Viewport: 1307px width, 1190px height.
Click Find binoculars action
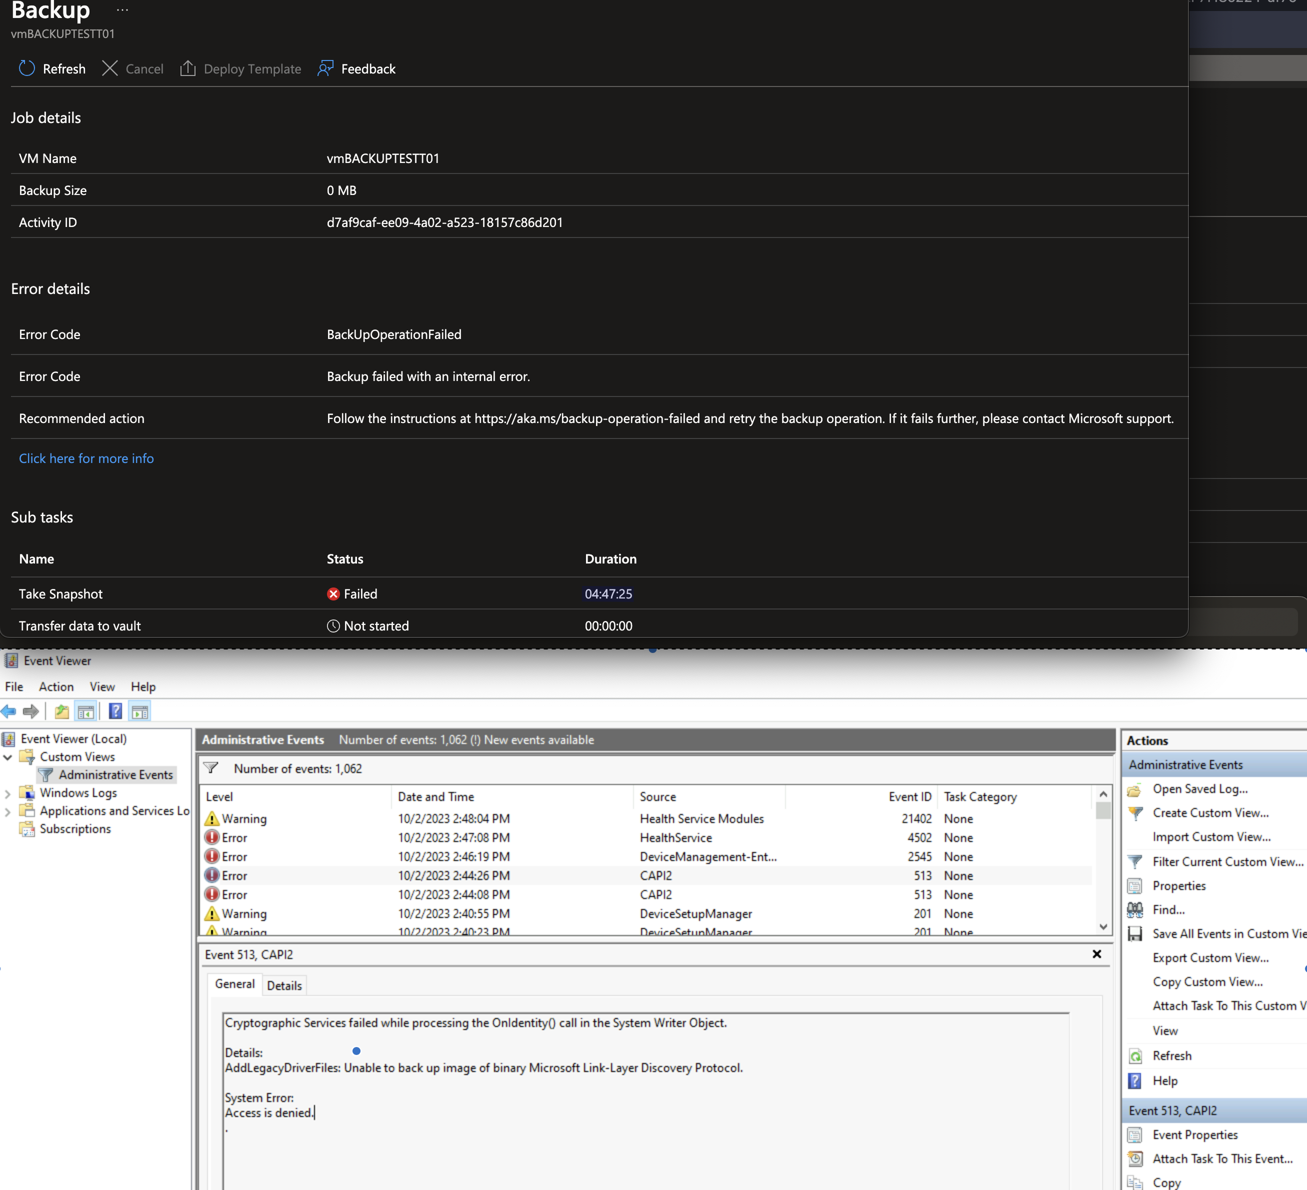(x=1167, y=909)
